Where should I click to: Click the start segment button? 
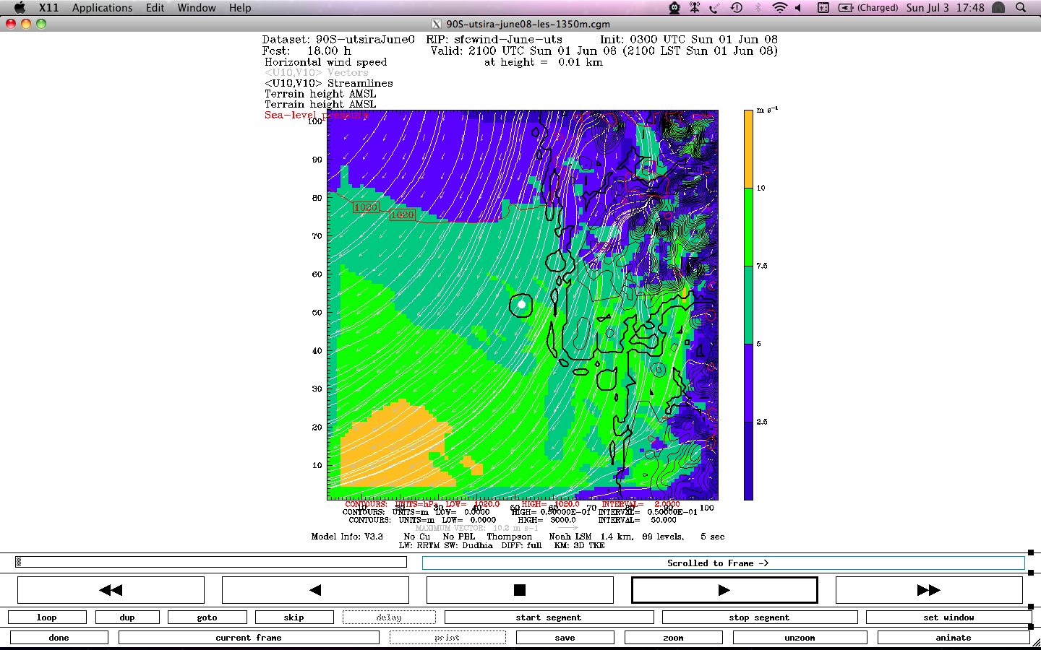(549, 617)
